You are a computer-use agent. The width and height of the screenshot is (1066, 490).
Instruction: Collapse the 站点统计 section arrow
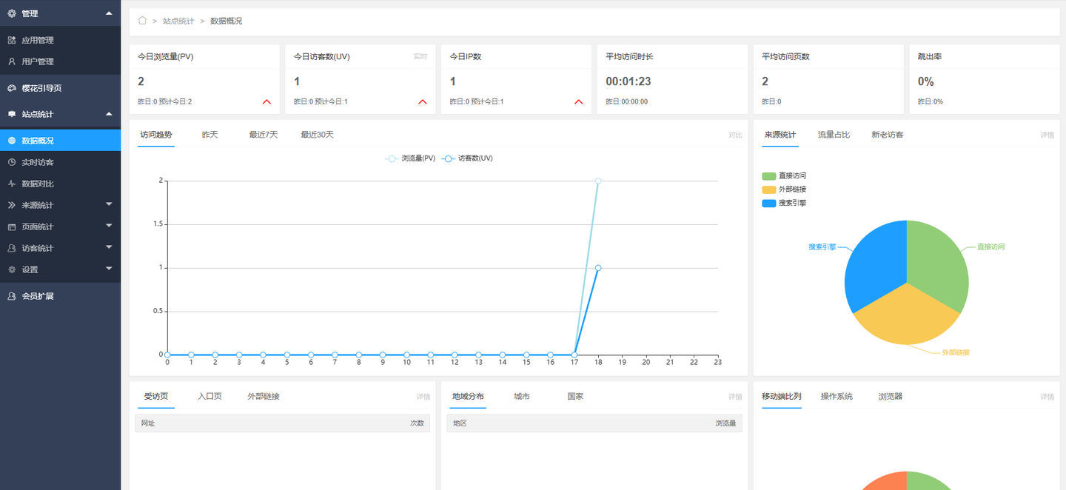[x=109, y=114]
